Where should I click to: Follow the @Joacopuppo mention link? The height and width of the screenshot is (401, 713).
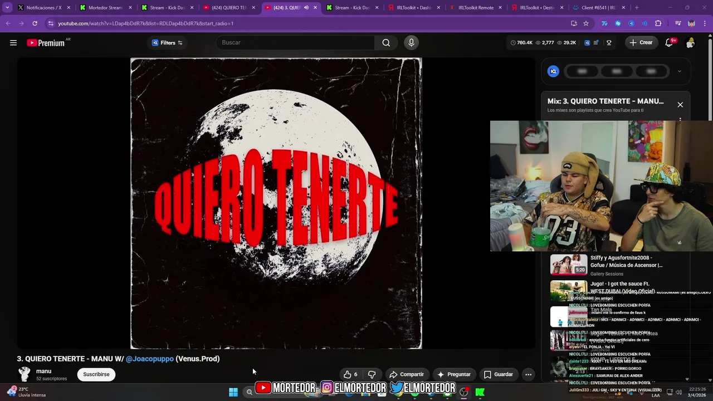pos(150,359)
